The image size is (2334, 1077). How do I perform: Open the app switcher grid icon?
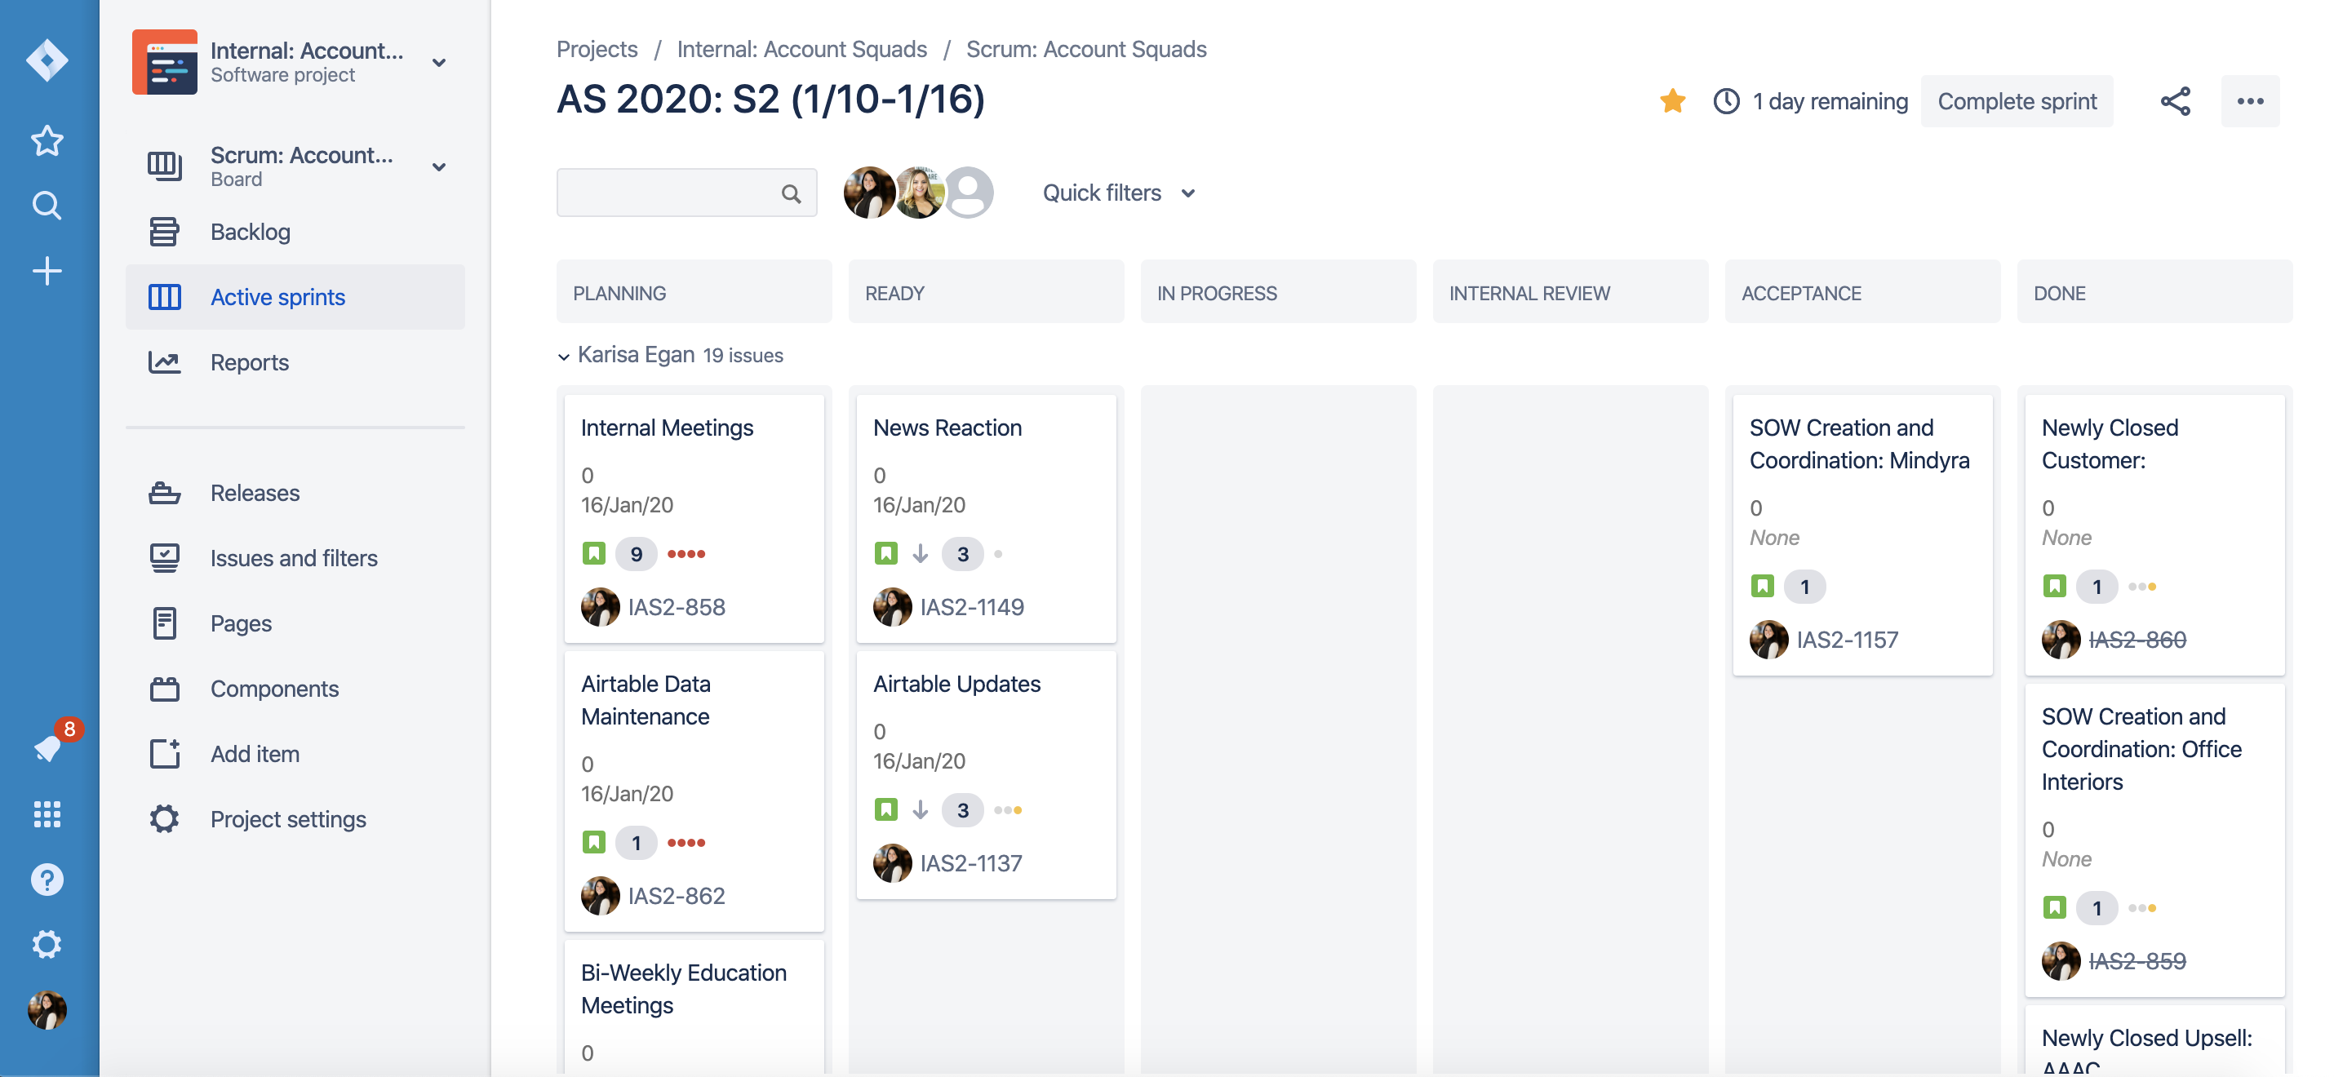pyautogui.click(x=47, y=814)
